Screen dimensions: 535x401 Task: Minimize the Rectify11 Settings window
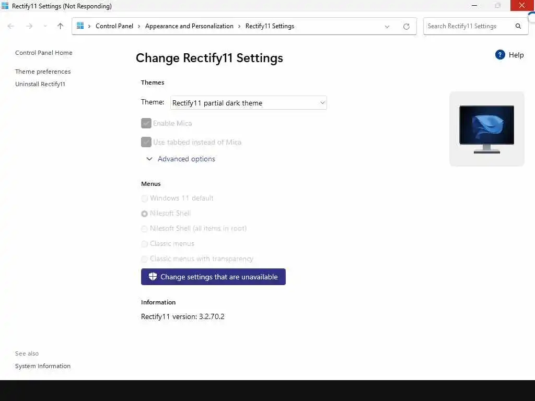474,5
